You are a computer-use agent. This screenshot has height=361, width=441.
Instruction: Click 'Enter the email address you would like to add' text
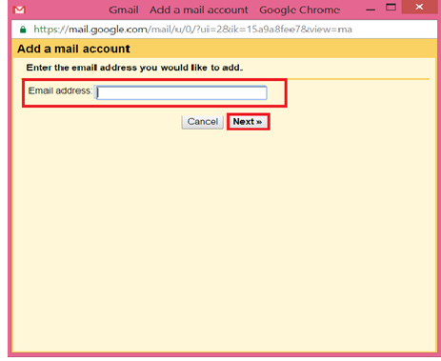(134, 68)
